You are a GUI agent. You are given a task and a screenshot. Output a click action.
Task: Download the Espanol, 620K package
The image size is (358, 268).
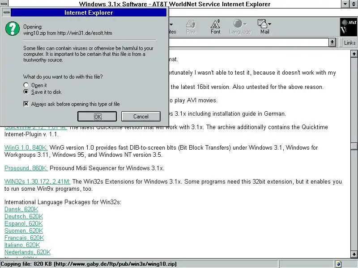tap(24, 223)
